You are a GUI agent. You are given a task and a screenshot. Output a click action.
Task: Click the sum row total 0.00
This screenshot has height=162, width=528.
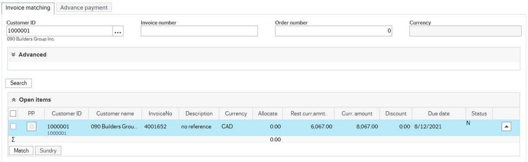point(275,140)
